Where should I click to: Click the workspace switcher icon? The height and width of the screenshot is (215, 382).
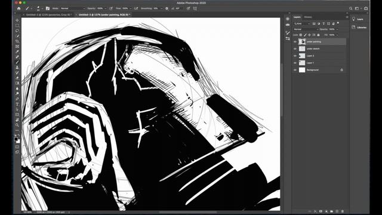357,8
